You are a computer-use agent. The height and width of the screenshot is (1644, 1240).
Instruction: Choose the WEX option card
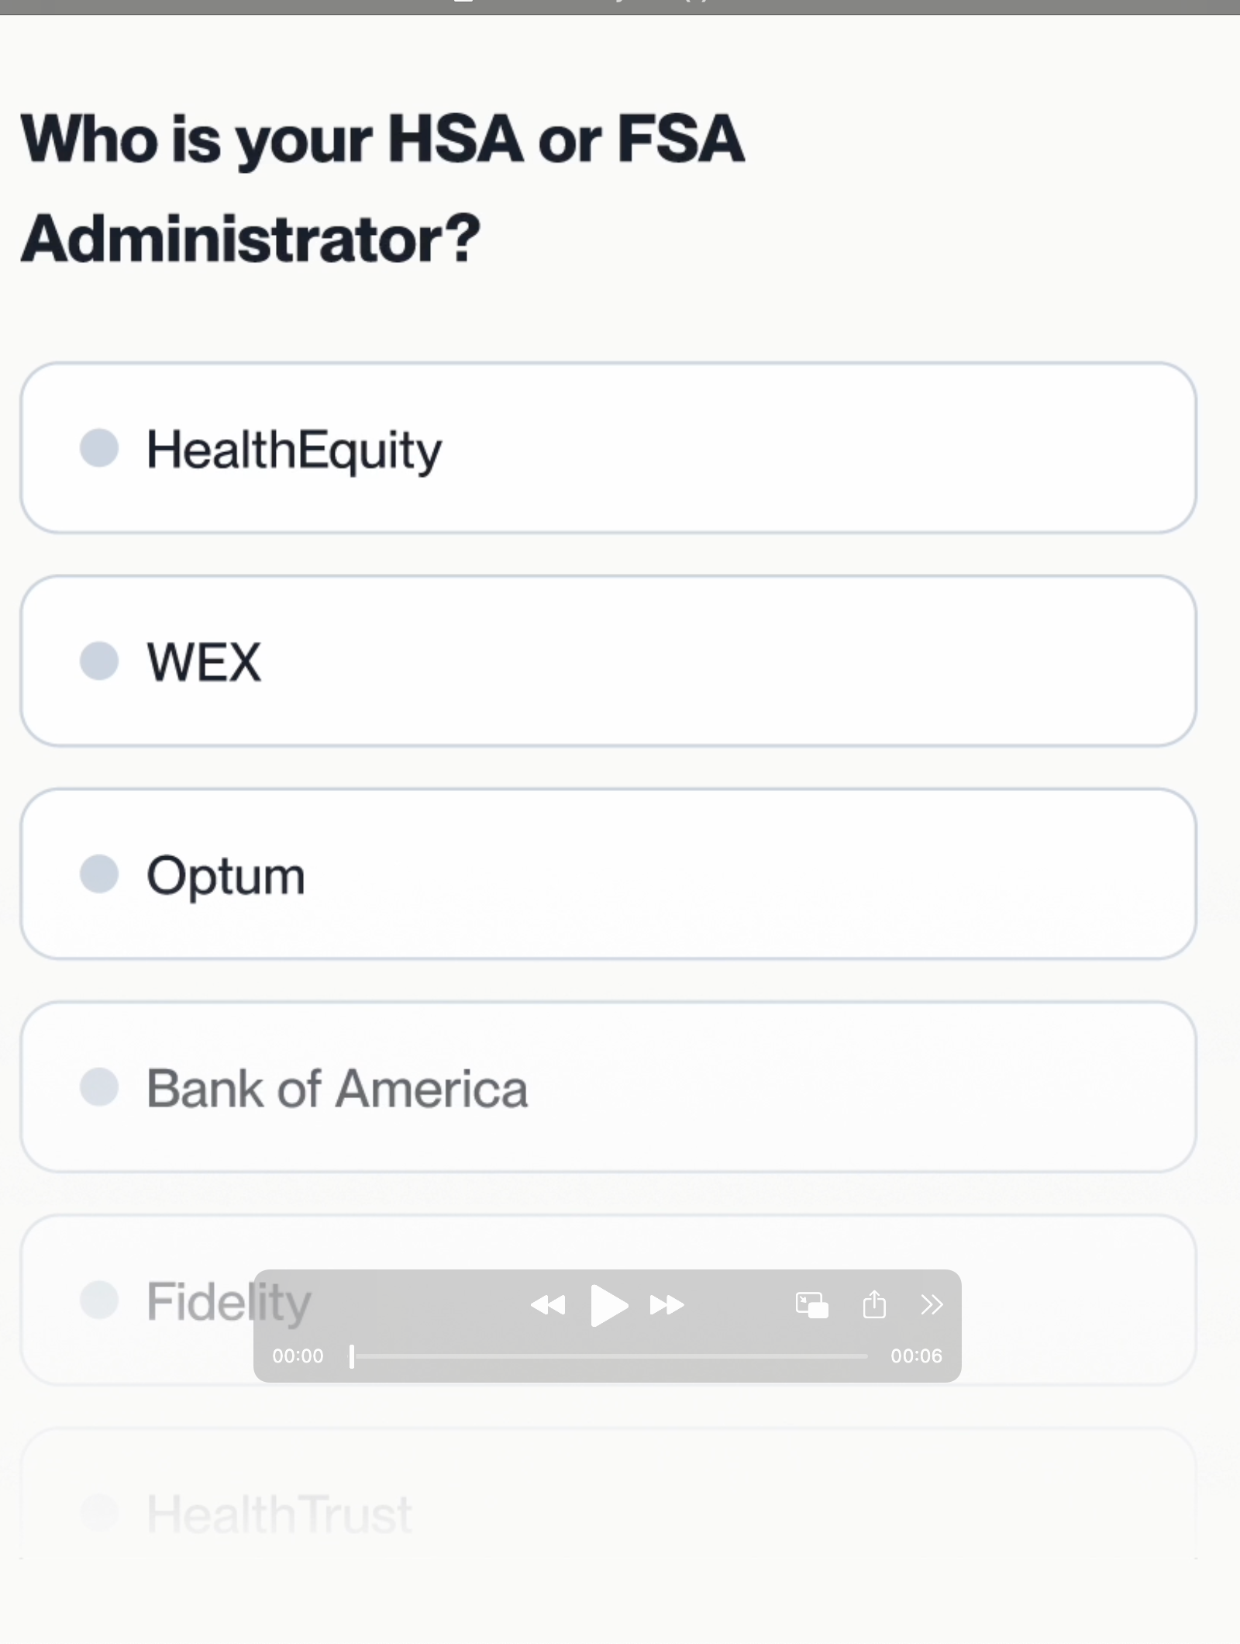click(608, 661)
